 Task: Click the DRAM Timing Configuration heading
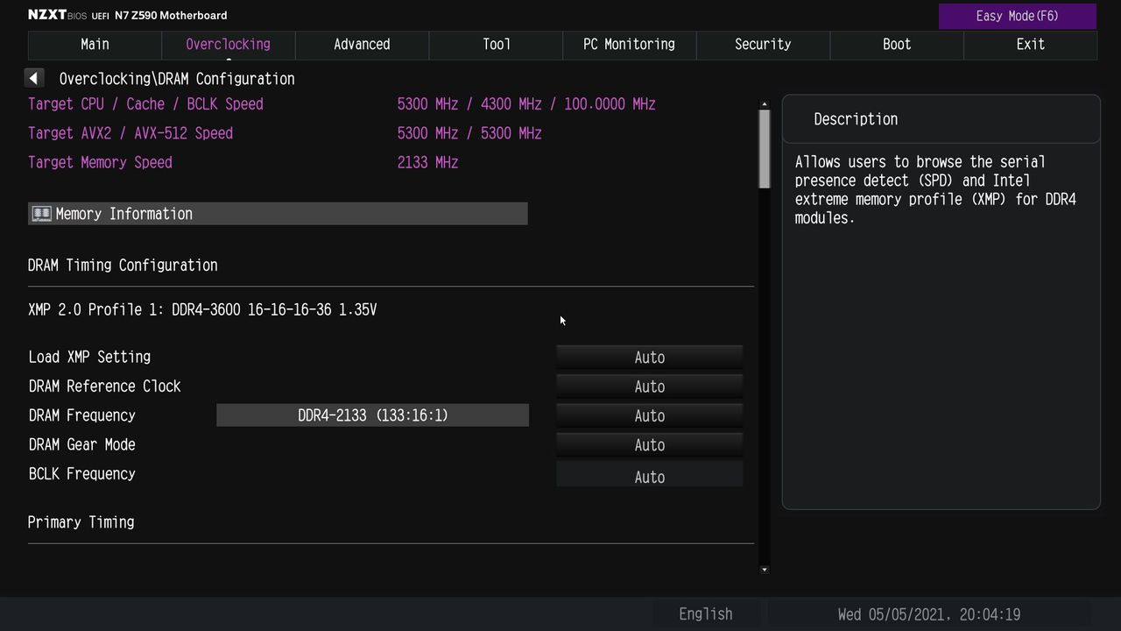123,266
